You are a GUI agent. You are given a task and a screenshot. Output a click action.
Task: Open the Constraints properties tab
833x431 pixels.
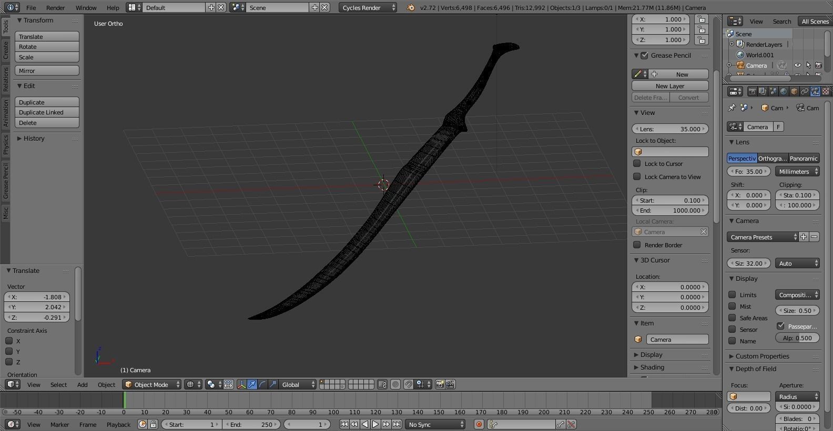[805, 91]
